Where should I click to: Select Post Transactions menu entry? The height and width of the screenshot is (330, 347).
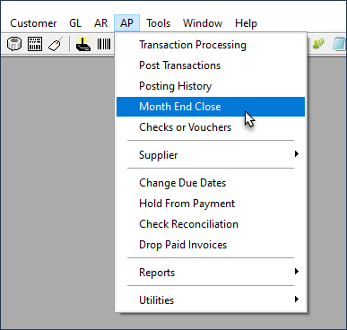click(x=211, y=65)
